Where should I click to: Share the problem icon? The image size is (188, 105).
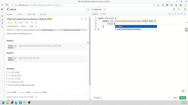pos(36,23)
